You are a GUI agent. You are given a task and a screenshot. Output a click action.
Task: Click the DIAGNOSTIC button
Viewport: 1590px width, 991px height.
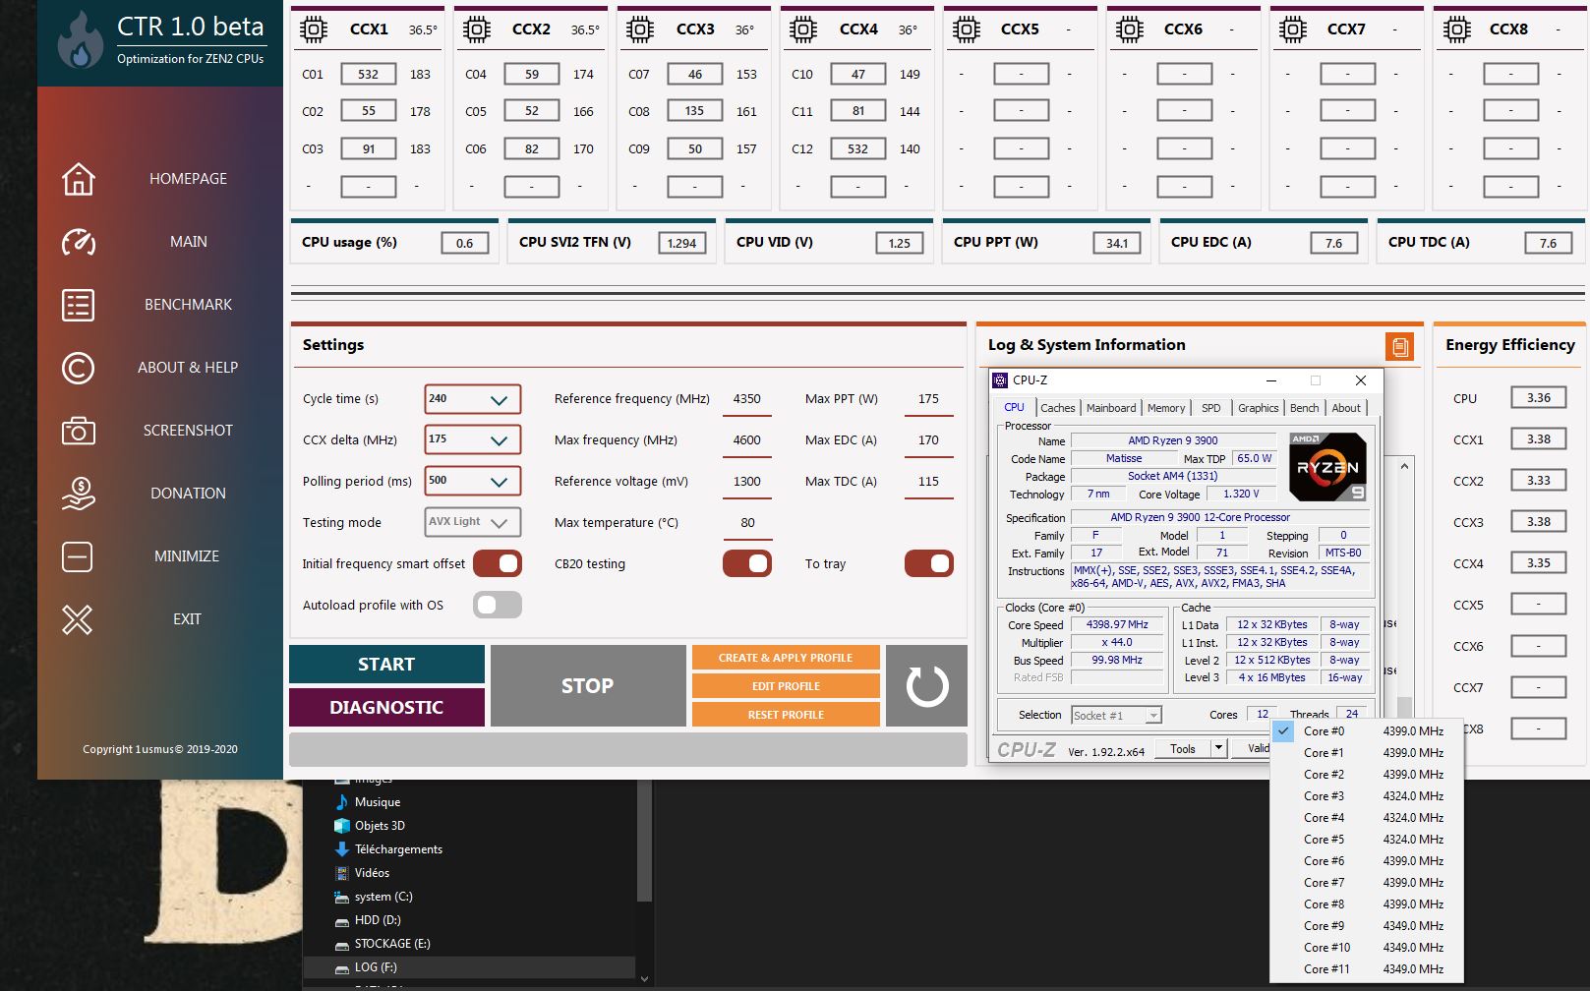[x=386, y=708]
